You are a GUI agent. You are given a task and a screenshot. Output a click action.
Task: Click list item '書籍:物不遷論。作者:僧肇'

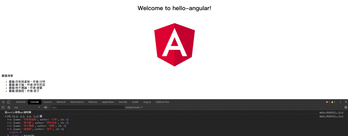25,88
